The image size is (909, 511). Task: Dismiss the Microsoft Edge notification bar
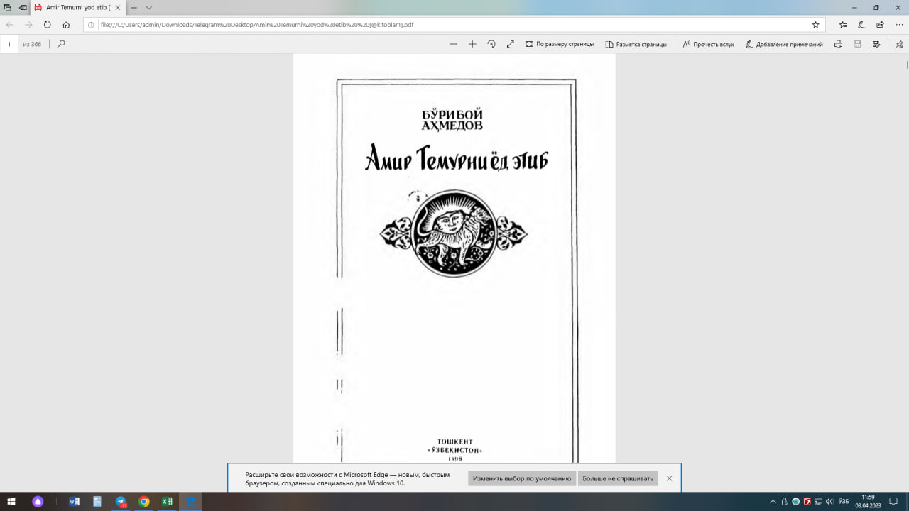coord(669,478)
